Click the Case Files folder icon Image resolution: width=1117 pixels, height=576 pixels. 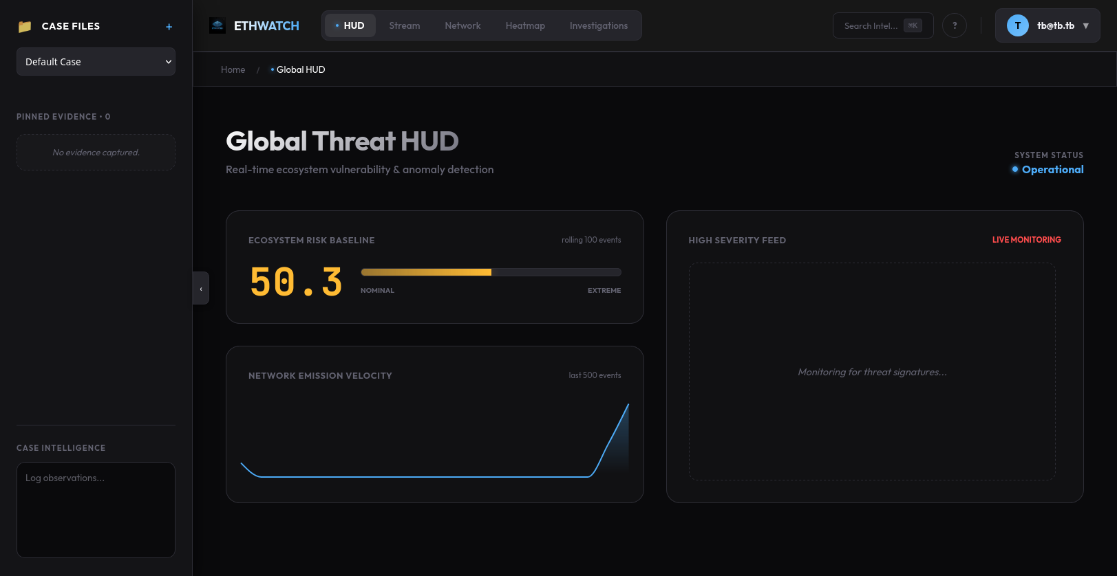(25, 26)
